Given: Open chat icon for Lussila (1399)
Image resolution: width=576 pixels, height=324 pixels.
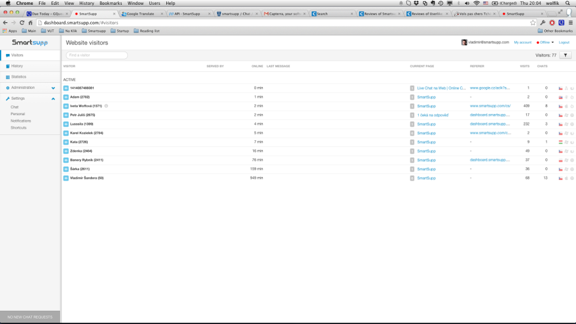Looking at the screenshot, I should point(66,124).
